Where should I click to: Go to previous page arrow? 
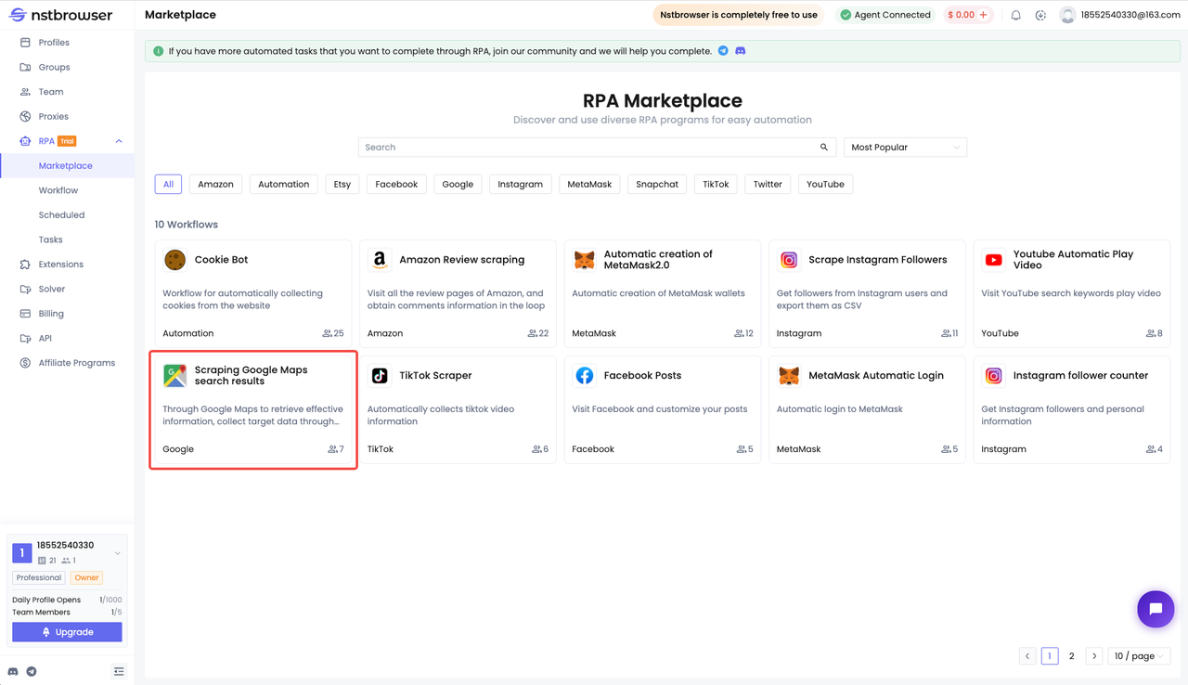coord(1027,655)
